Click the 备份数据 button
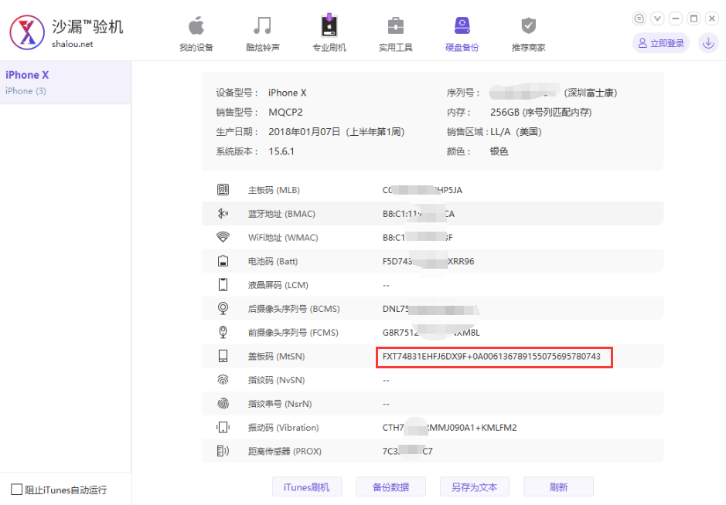Screen dimensions: 726x505 (390, 487)
